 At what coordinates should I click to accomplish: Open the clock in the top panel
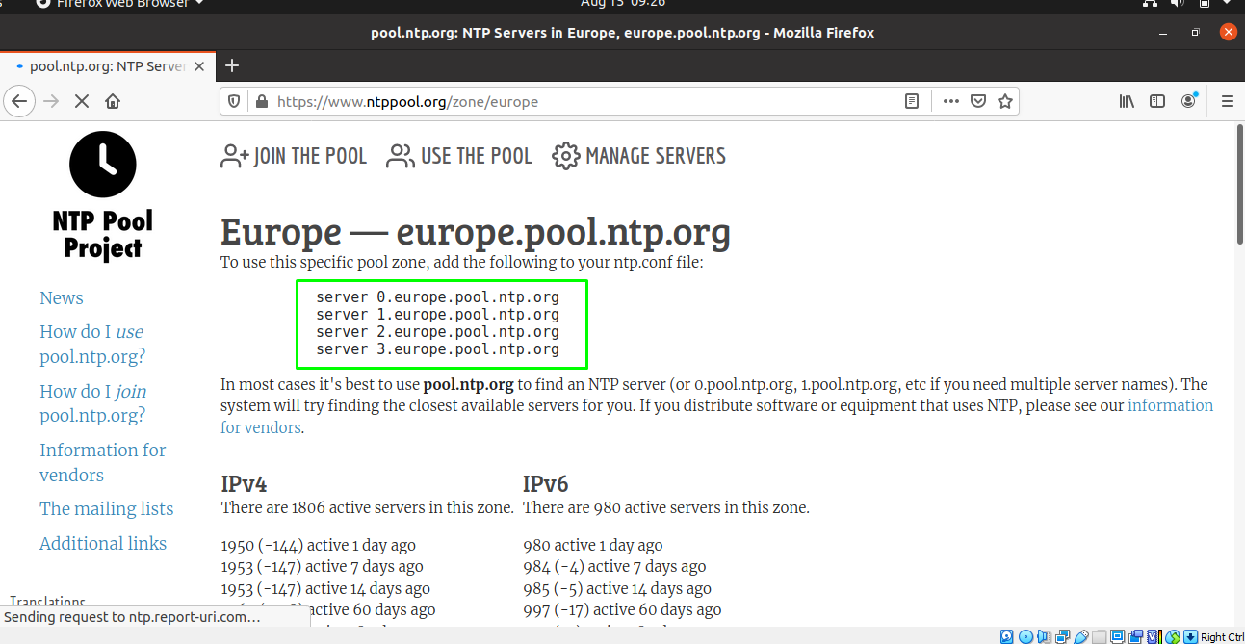[x=622, y=3]
